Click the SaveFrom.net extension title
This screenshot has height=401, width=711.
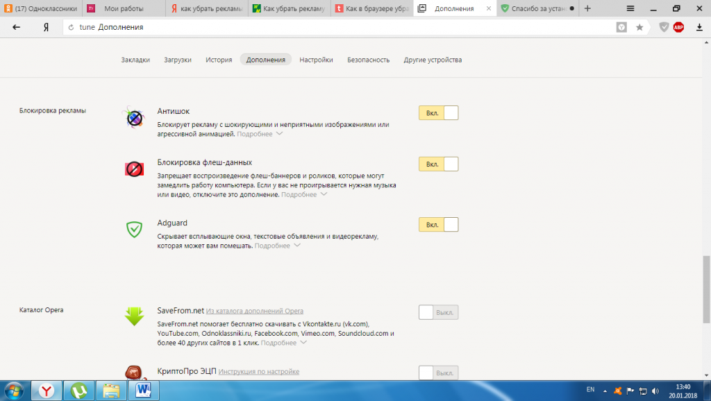point(181,310)
